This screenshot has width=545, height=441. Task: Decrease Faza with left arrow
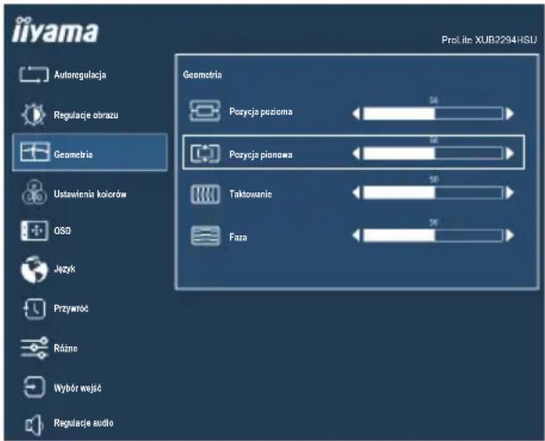[356, 235]
